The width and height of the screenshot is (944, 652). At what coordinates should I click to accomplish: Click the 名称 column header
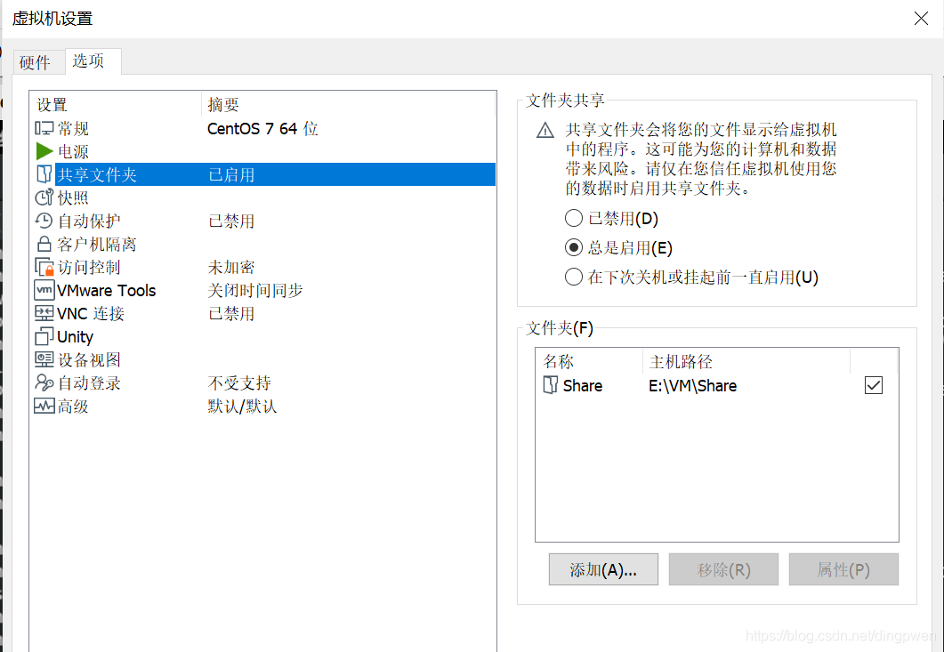tap(589, 362)
